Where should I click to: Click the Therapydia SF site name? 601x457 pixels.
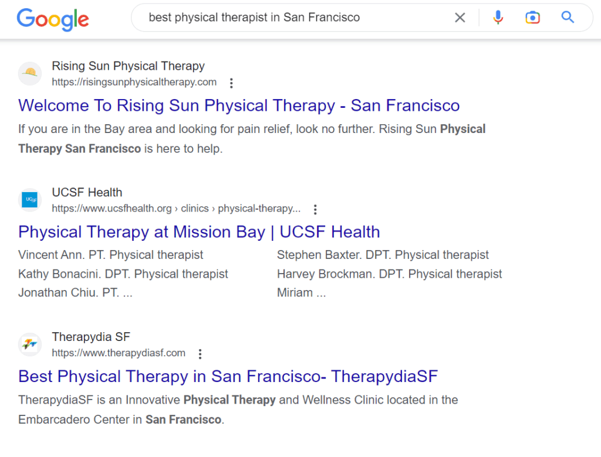pos(91,337)
